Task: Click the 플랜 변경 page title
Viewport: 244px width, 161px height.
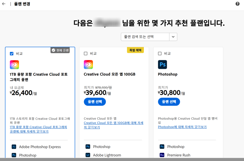Action: click(x=22, y=4)
